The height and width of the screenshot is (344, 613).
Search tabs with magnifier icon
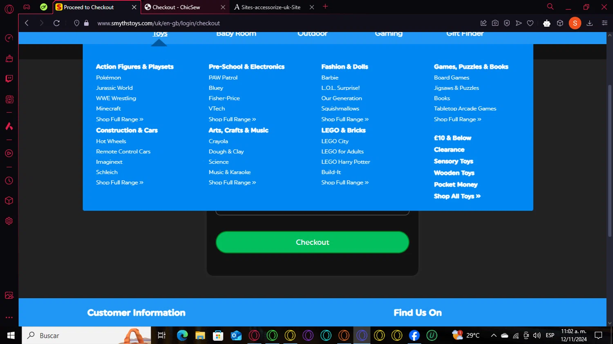(550, 7)
